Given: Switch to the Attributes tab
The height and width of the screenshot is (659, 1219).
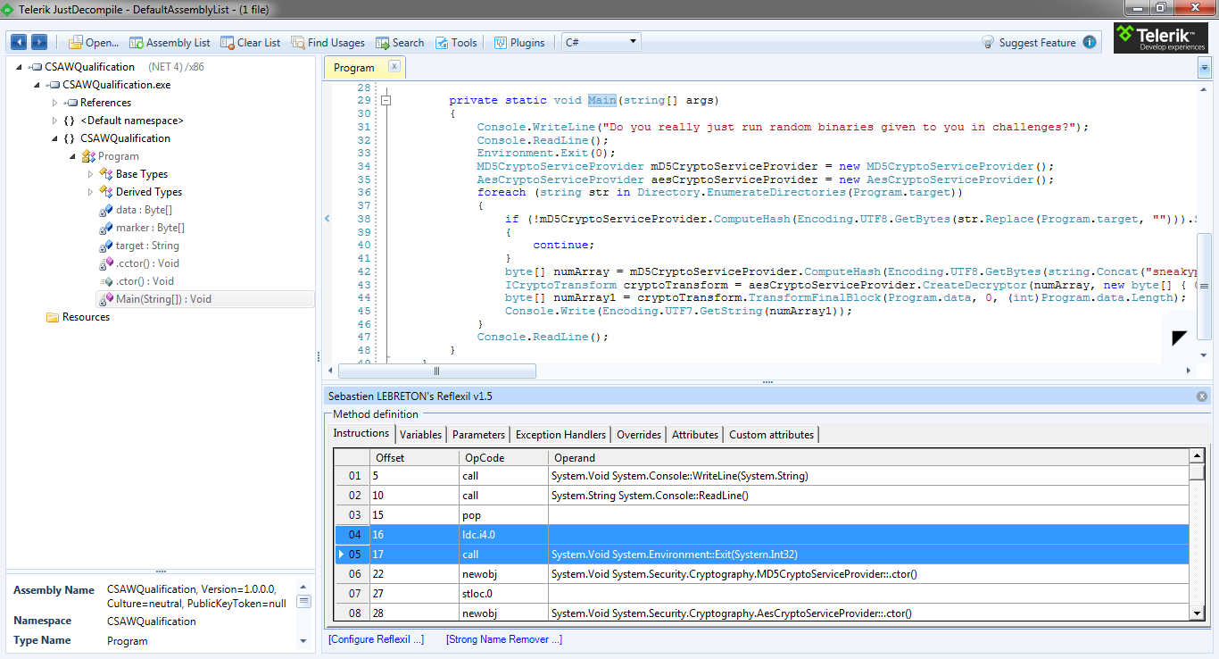Looking at the screenshot, I should tap(695, 435).
